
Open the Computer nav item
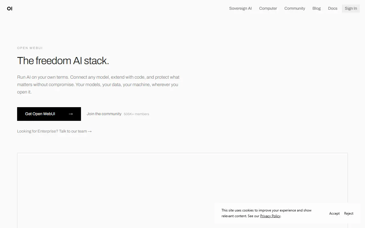tap(268, 9)
